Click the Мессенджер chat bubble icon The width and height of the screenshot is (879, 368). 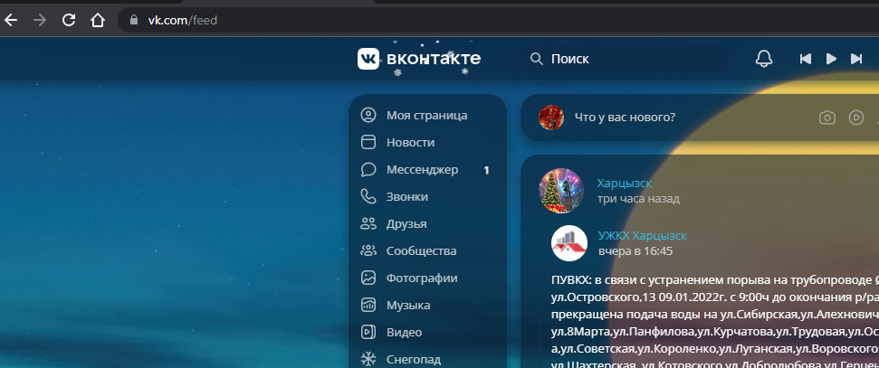[368, 170]
